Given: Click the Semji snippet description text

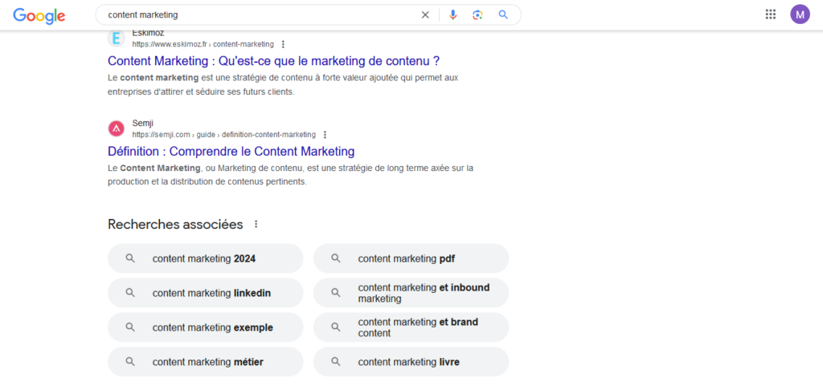Looking at the screenshot, I should tap(290, 176).
